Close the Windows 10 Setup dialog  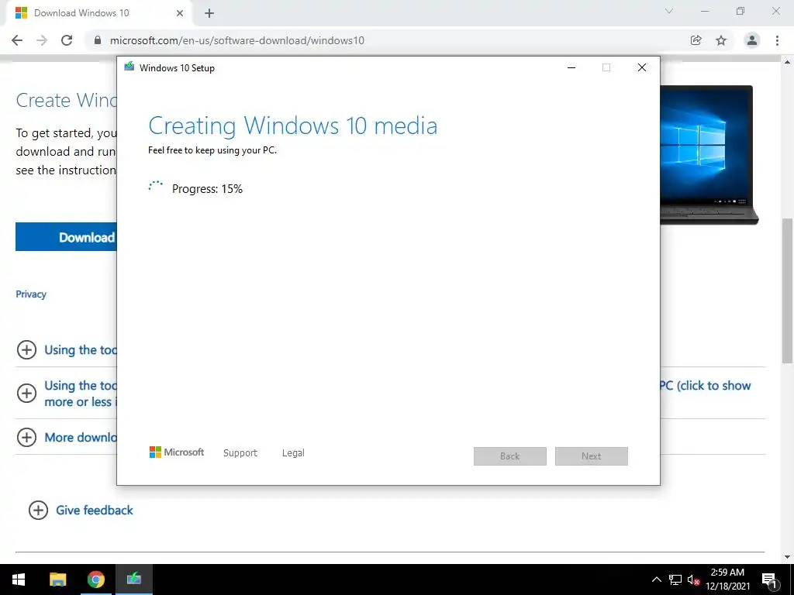[641, 67]
